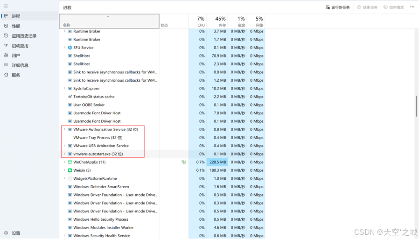Click the TortoiseGit status cache icon
This screenshot has height=239, width=419.
tap(70, 97)
